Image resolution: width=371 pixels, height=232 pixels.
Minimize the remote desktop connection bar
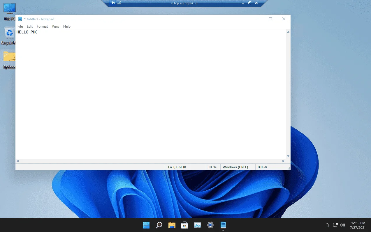pyautogui.click(x=243, y=3)
